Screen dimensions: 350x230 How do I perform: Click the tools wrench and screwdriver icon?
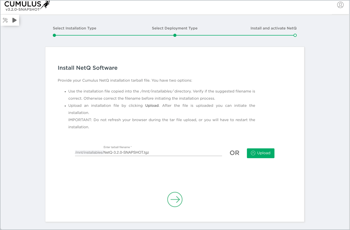pyautogui.click(x=5, y=20)
